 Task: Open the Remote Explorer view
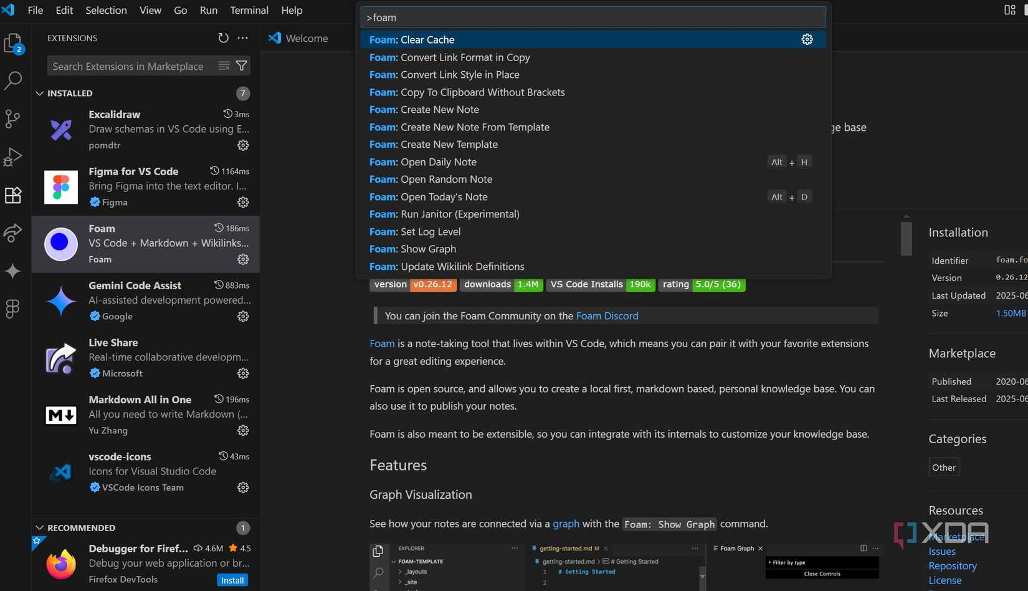13,233
